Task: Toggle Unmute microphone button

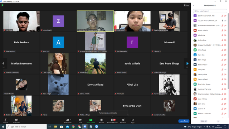Action: (x=5, y=121)
